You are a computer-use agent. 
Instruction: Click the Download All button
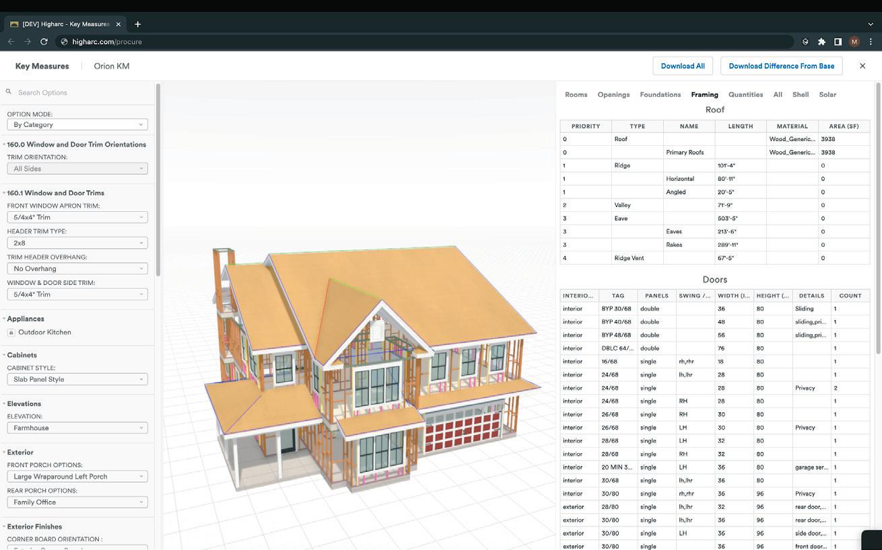683,66
